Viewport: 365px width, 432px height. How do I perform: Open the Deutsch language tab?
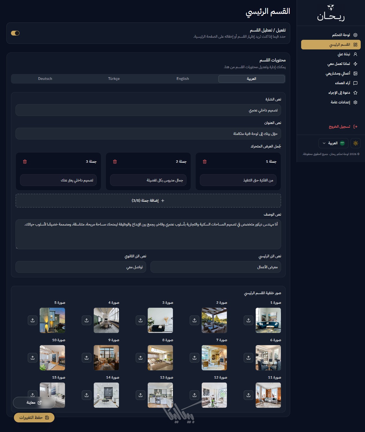(x=45, y=79)
